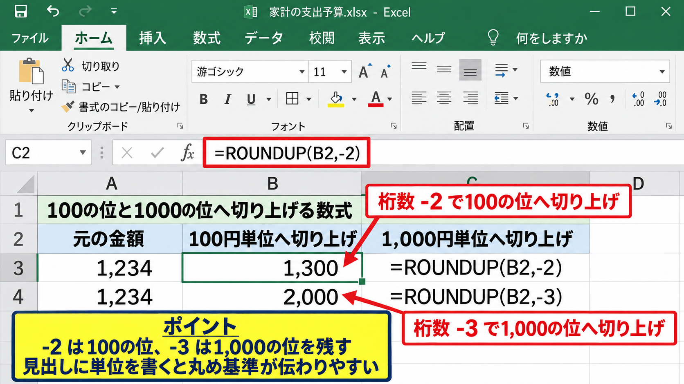Open the font size 11 dropdown

click(x=344, y=72)
